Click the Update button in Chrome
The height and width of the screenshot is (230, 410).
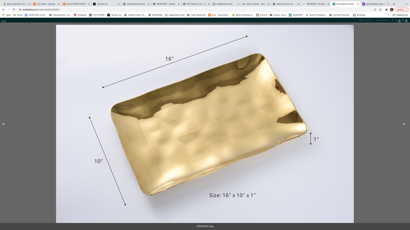click(400, 10)
